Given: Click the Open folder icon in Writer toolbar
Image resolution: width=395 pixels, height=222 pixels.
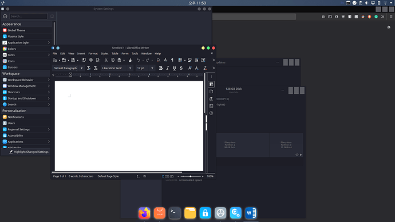Looking at the screenshot, I should click(64, 60).
